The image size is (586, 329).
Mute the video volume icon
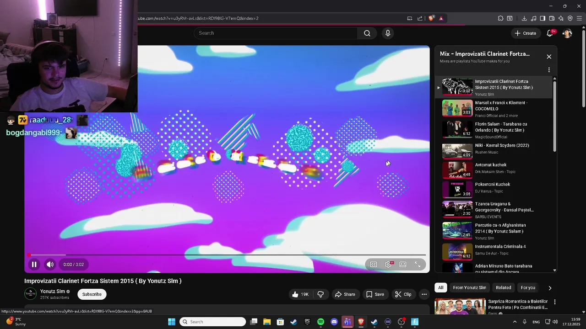[50, 264]
